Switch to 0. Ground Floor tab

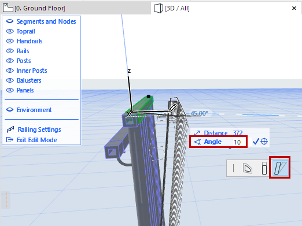point(75,8)
